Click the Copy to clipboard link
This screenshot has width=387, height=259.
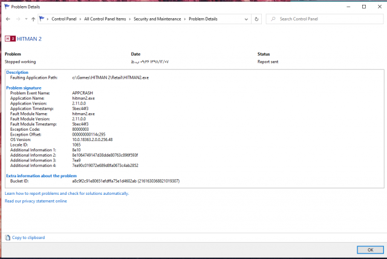(x=28, y=238)
